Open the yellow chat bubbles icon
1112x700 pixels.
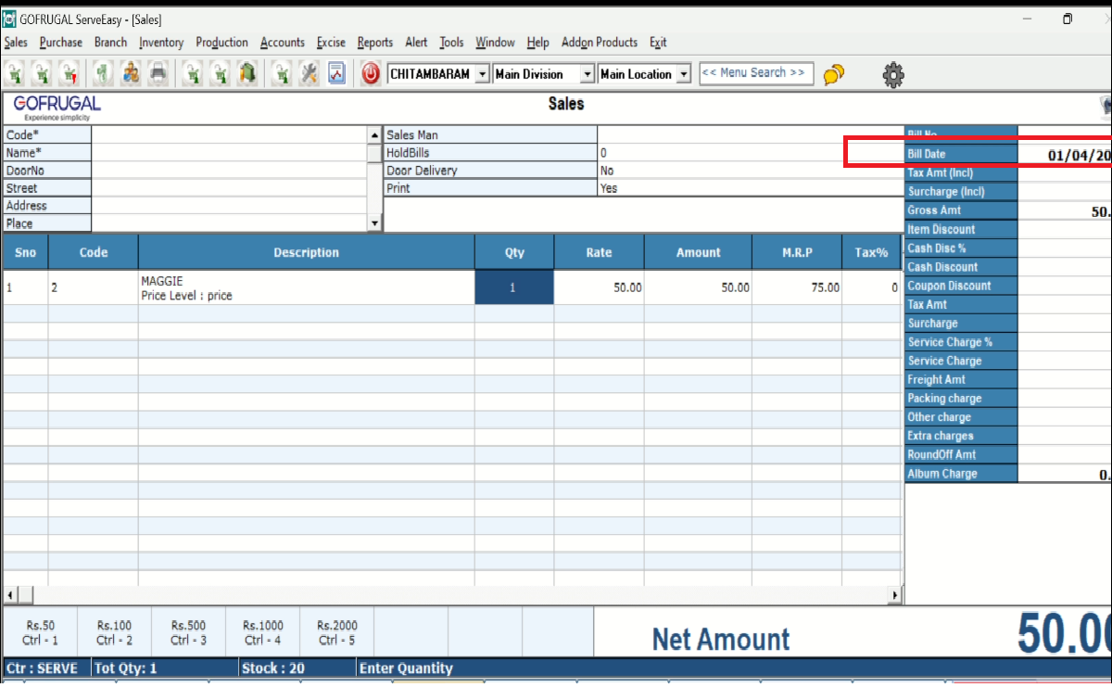[x=834, y=73]
